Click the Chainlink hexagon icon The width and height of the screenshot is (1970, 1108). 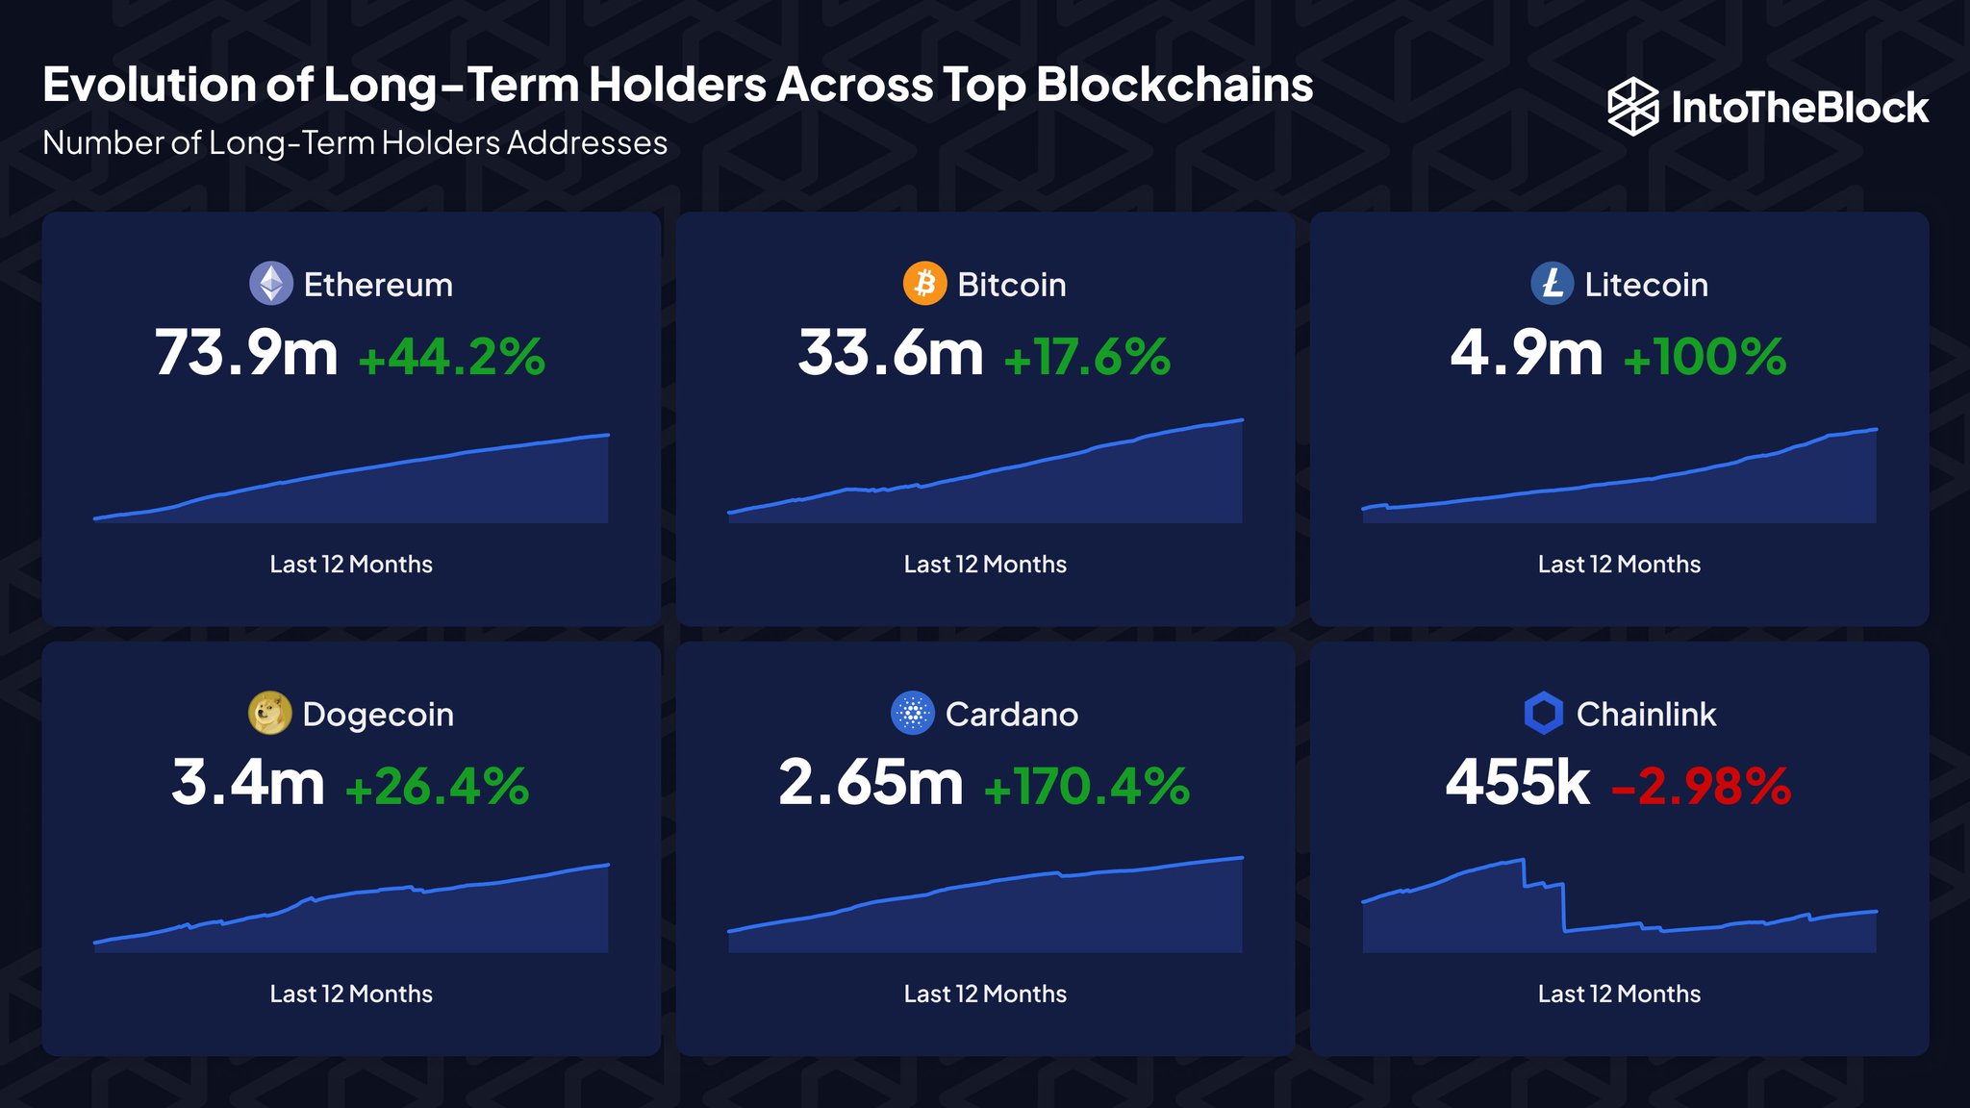[1544, 714]
